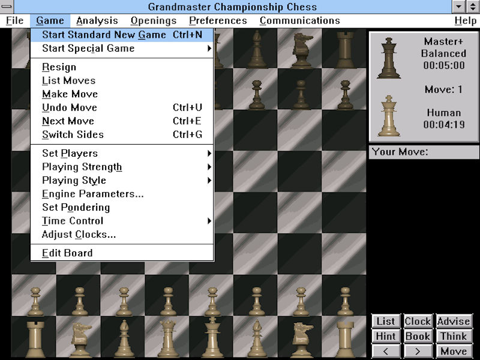The height and width of the screenshot is (360, 480).
Task: Open Engine Parameters dialog
Action: 122,193
